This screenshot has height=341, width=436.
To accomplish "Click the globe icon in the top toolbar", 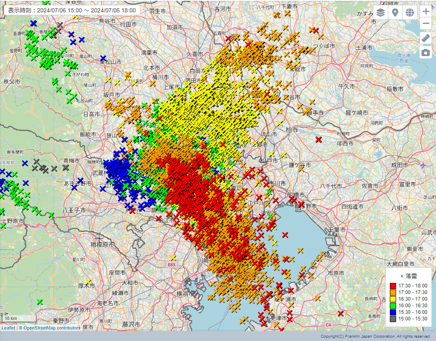I will point(409,12).
